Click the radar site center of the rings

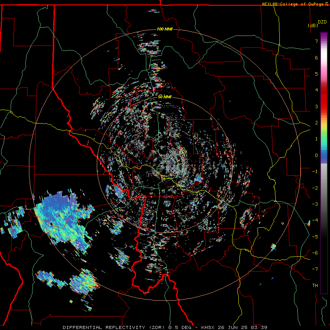tap(165, 165)
